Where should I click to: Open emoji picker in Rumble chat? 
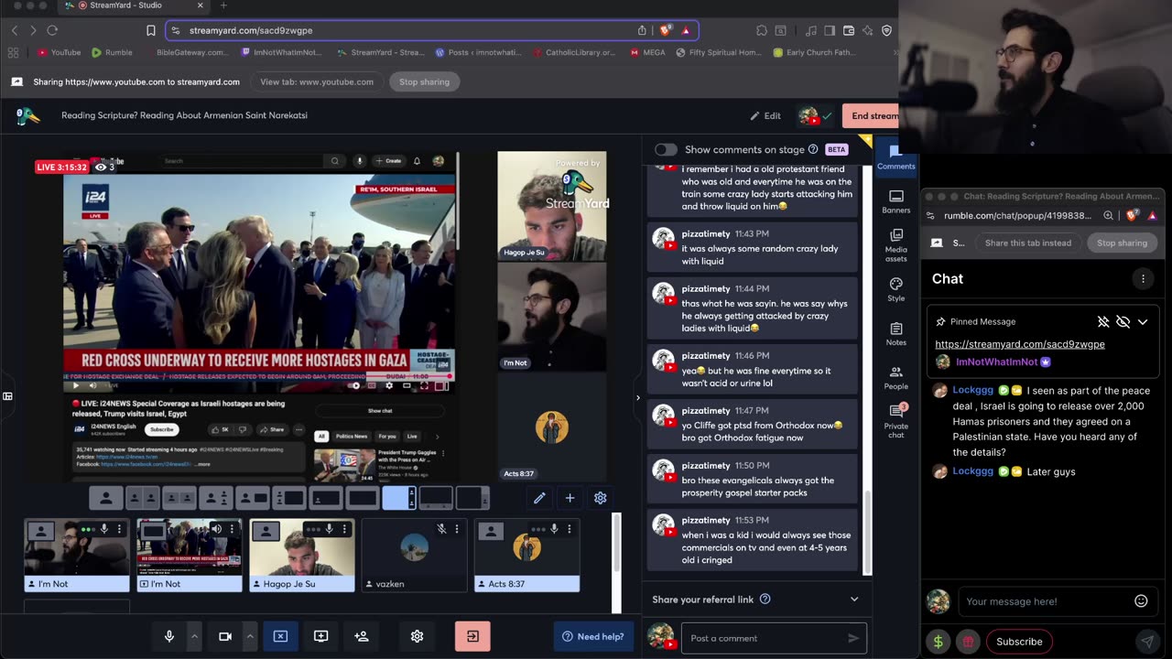1141,601
